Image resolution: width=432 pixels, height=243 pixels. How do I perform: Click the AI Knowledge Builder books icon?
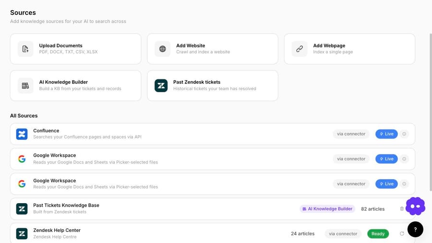25,86
